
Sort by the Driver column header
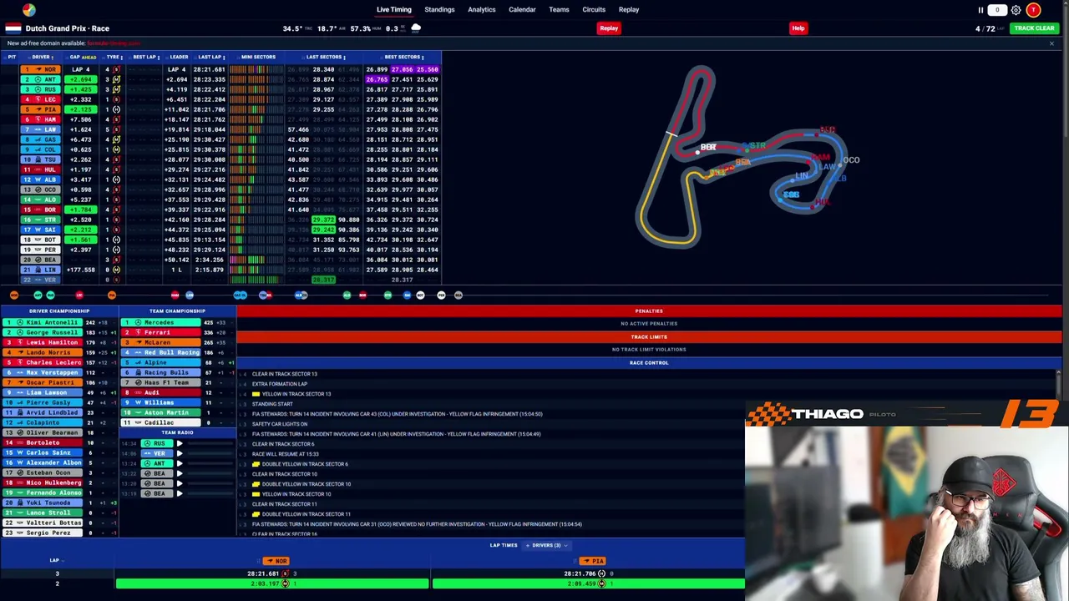(x=42, y=57)
